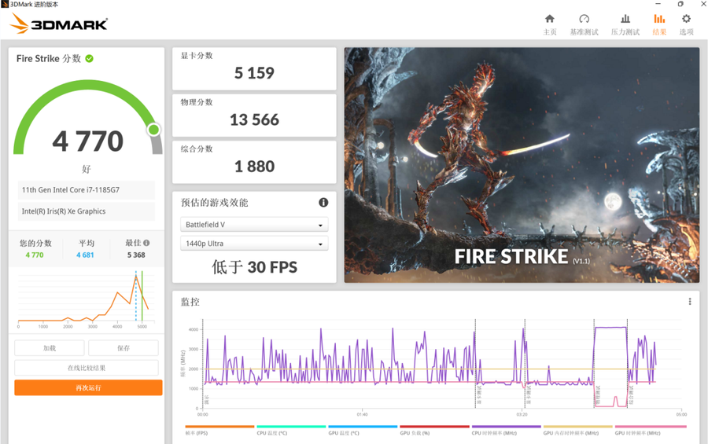Screen dimensions: 708x444
Task: Click the 保存 save button
Action: click(x=124, y=348)
